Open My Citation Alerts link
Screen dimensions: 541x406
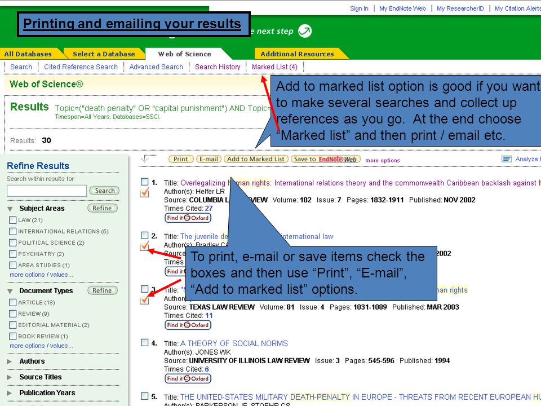pyautogui.click(x=517, y=8)
